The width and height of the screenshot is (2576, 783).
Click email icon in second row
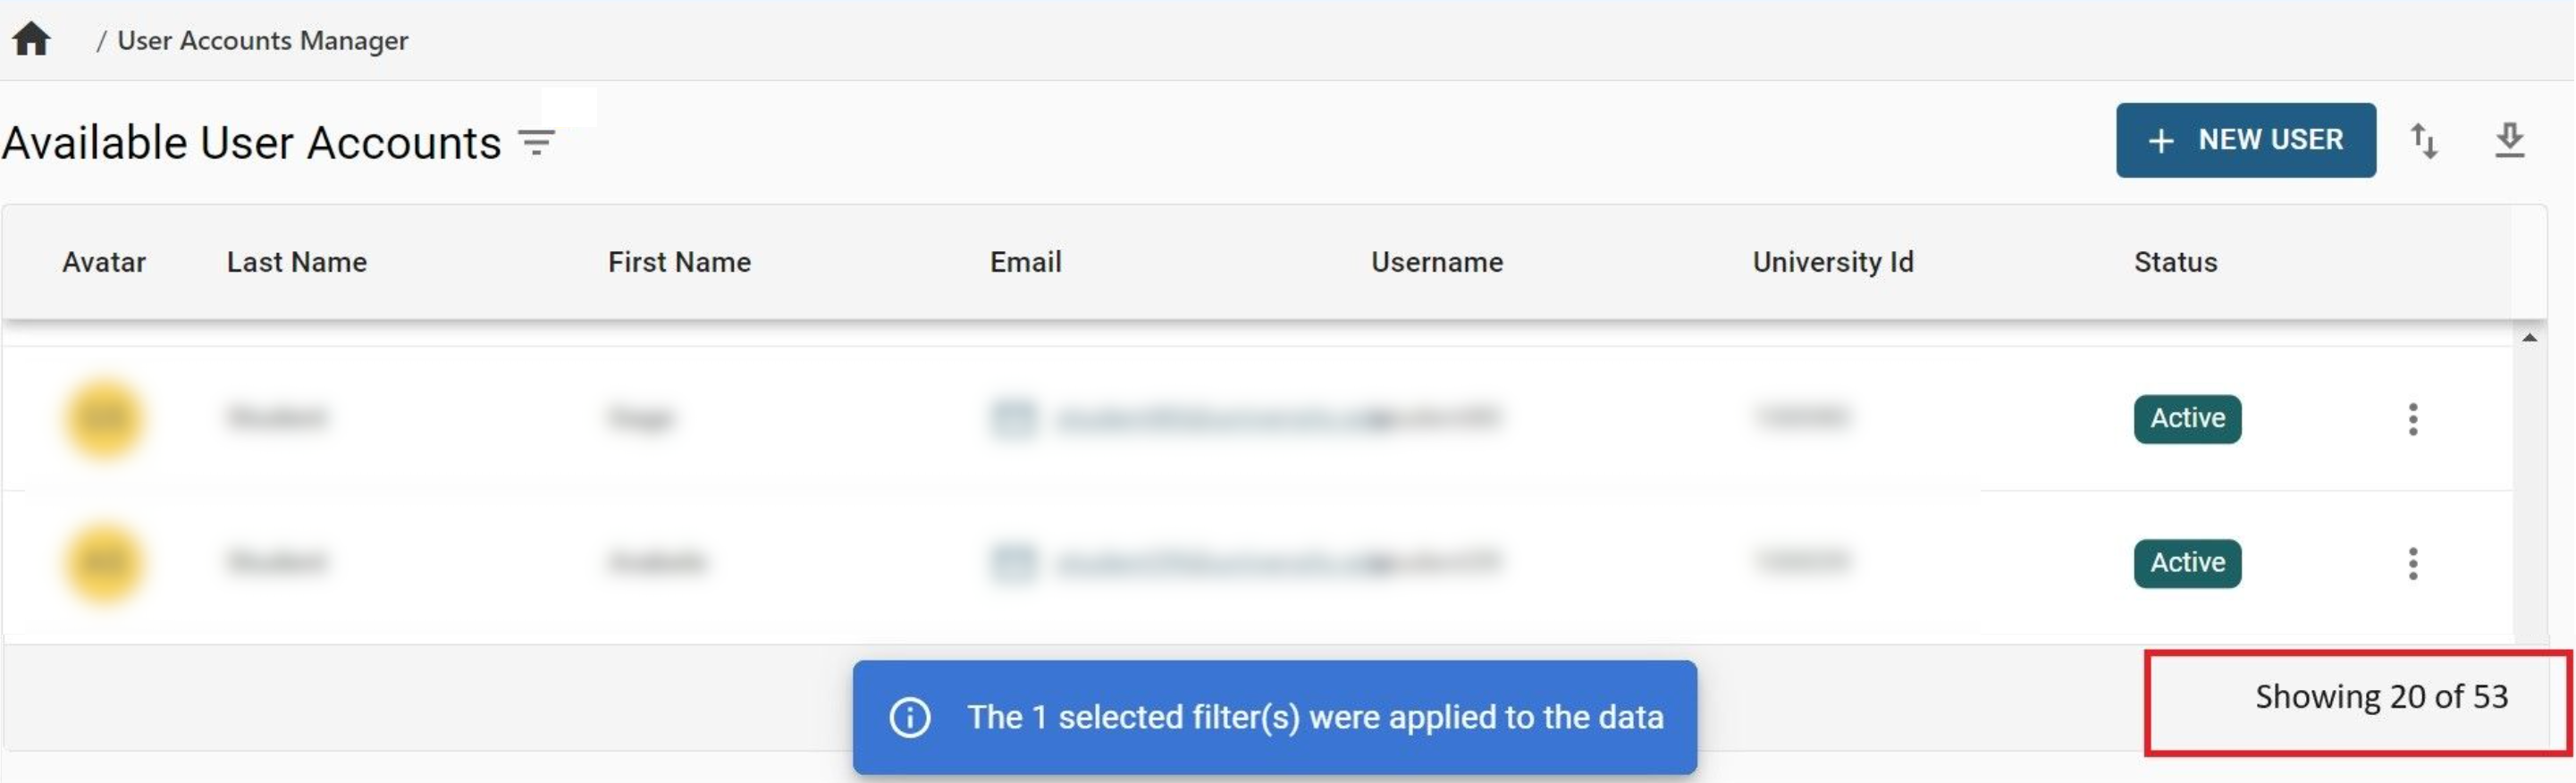(1013, 563)
